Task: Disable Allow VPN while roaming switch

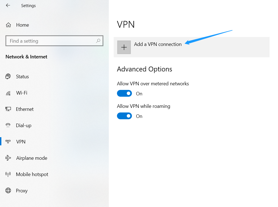Action: pos(124,116)
